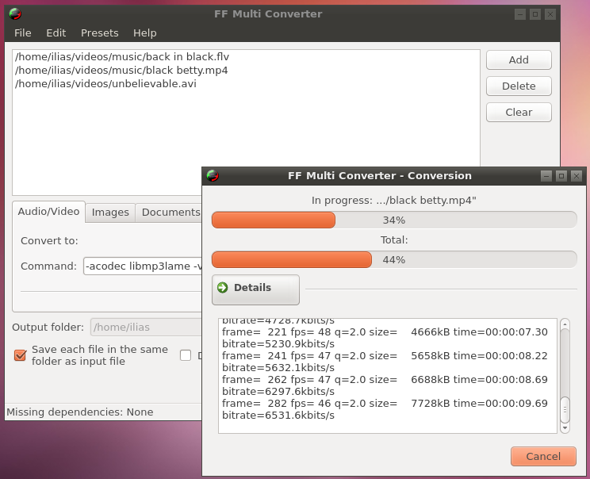Close the Conversion dialog window
The image size is (590, 479).
coord(577,176)
